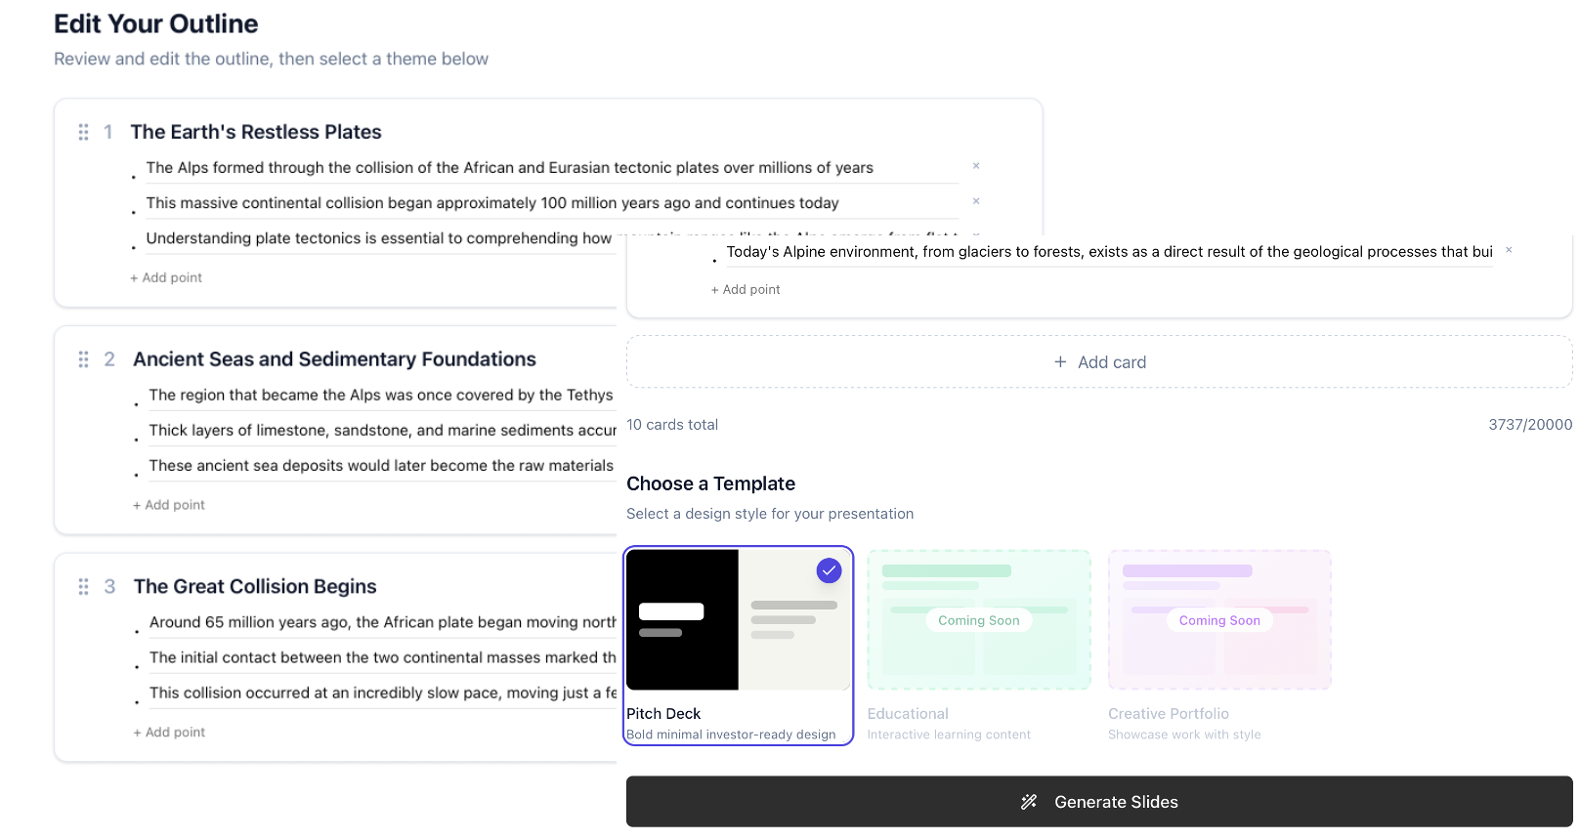This screenshot has height=840, width=1579.
Task: Edit the Around 65 million years ago bullet
Action: click(x=382, y=622)
